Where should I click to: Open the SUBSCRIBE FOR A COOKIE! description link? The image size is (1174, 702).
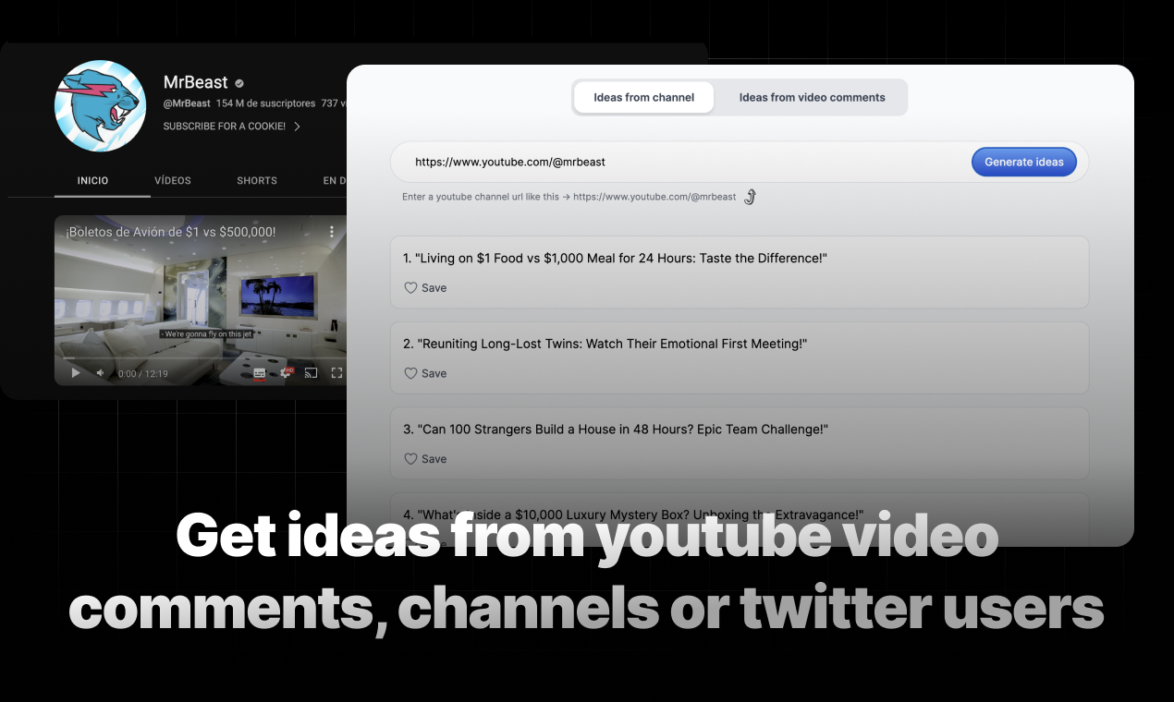(x=225, y=127)
